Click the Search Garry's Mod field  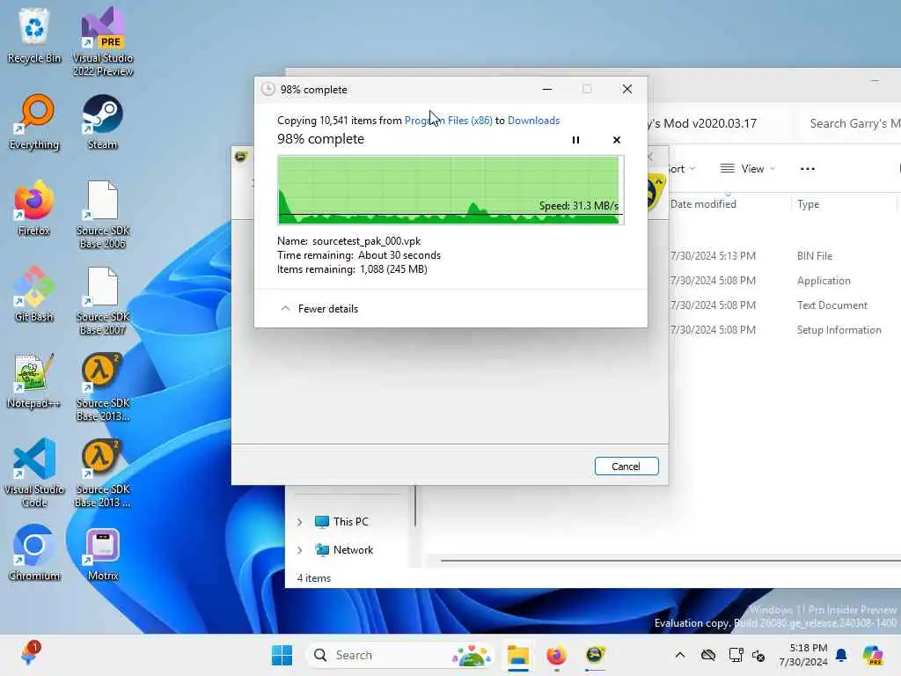click(851, 123)
